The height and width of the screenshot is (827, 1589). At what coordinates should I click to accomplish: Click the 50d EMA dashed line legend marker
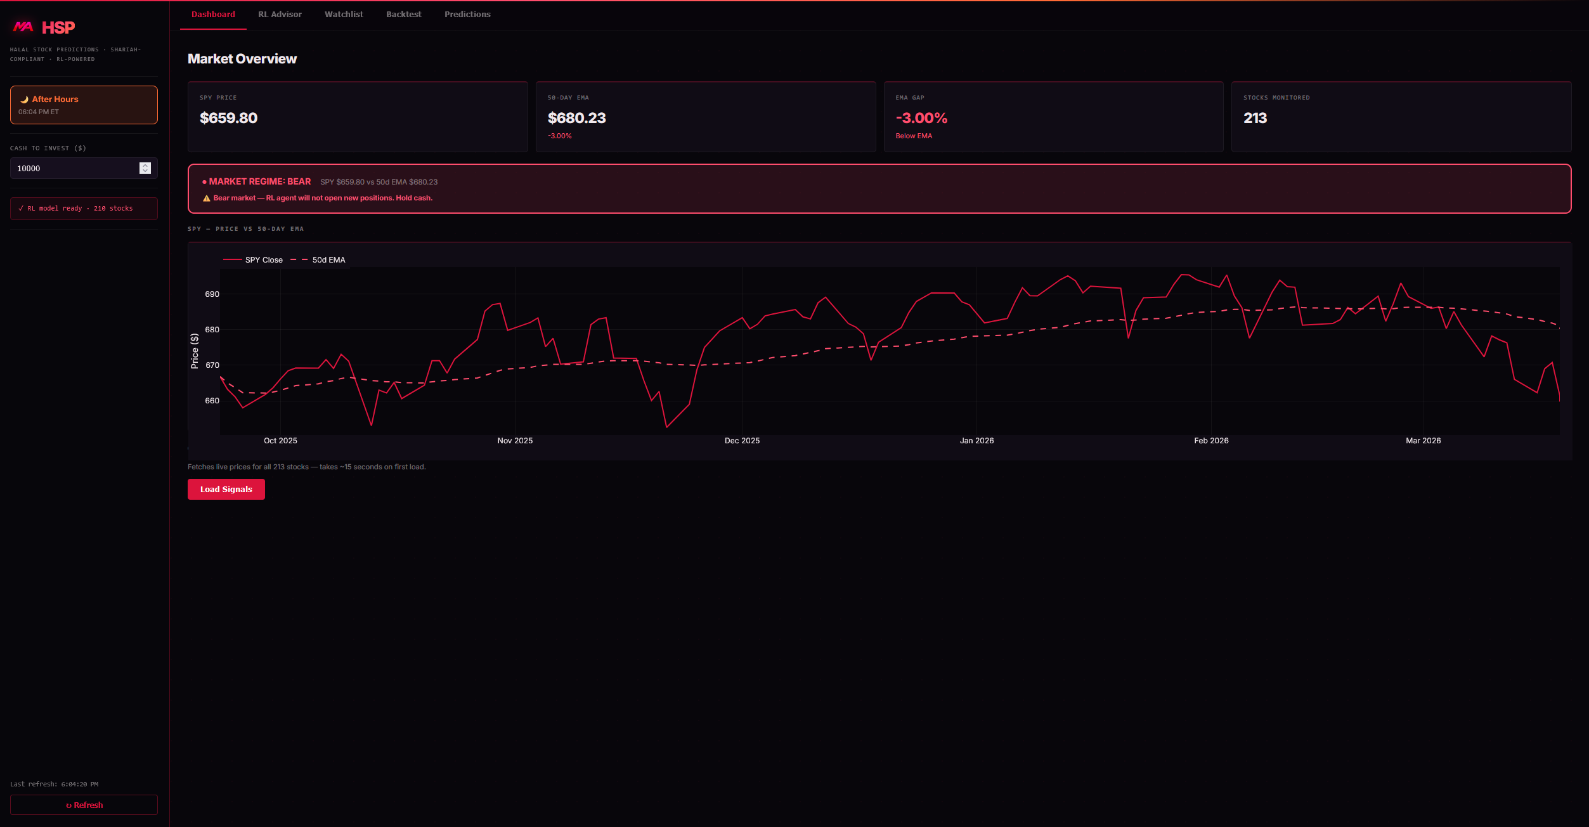tap(298, 259)
